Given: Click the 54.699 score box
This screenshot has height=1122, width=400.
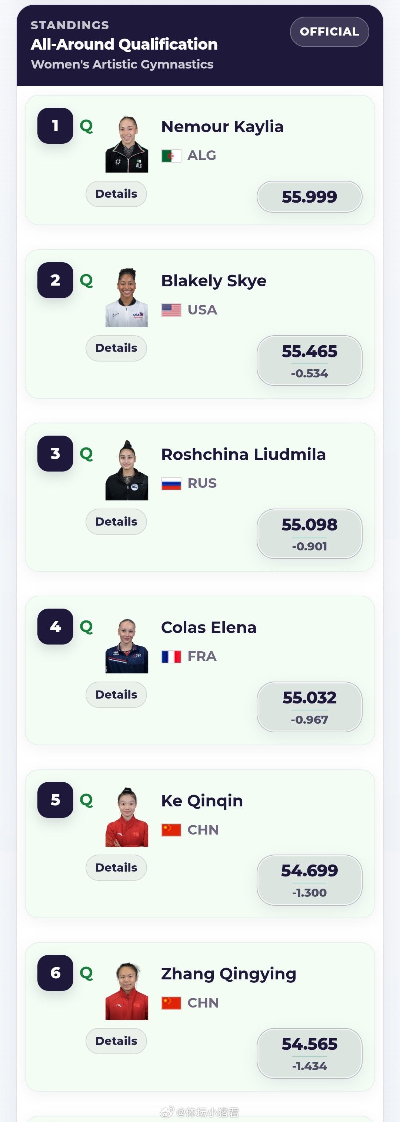Looking at the screenshot, I should point(309,880).
